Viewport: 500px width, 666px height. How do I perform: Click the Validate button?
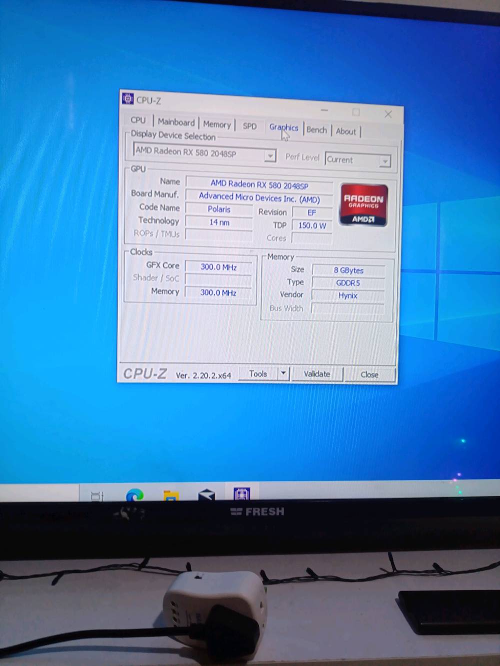[317, 374]
